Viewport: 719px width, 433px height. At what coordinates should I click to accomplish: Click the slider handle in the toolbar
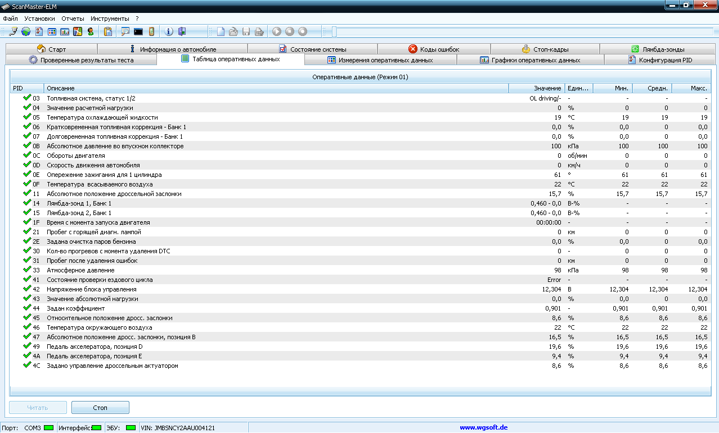pos(334,31)
